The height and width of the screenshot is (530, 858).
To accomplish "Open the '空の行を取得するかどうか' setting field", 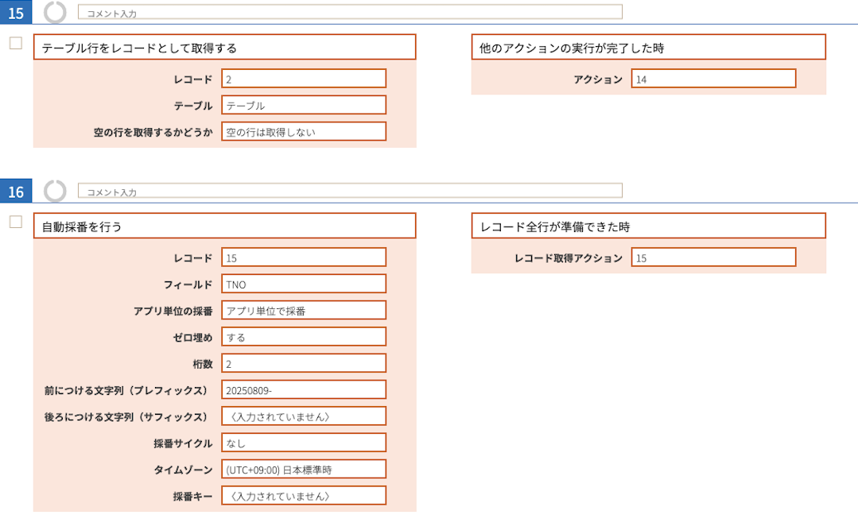I will (x=304, y=132).
